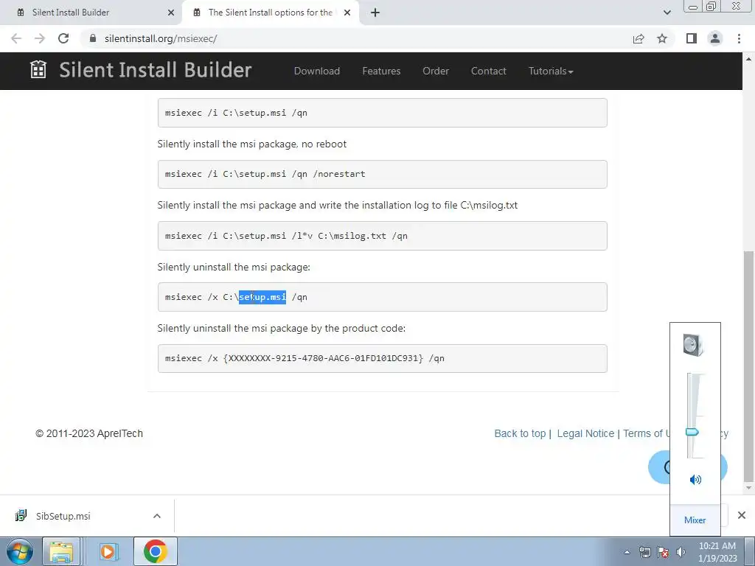This screenshot has width=755, height=566.
Task: Open Chrome three-dot menu
Action: point(739,38)
